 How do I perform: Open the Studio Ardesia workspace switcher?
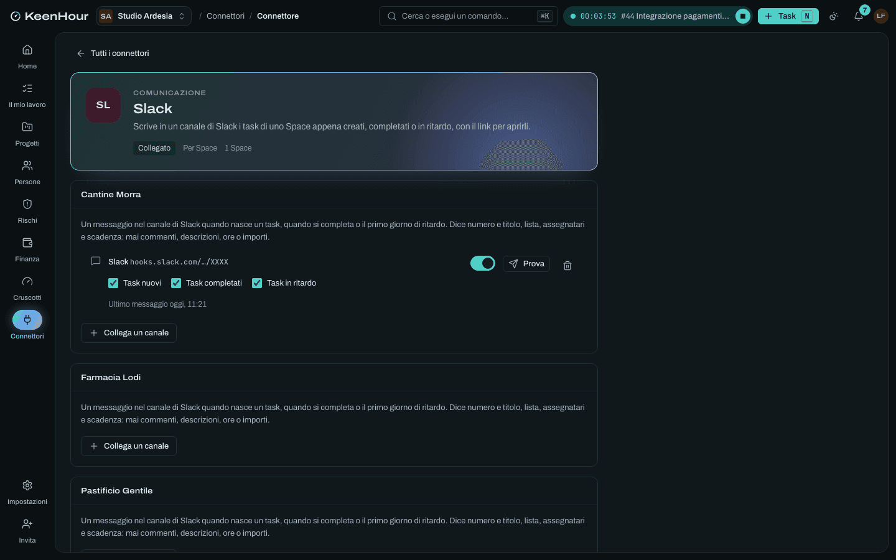pos(144,16)
